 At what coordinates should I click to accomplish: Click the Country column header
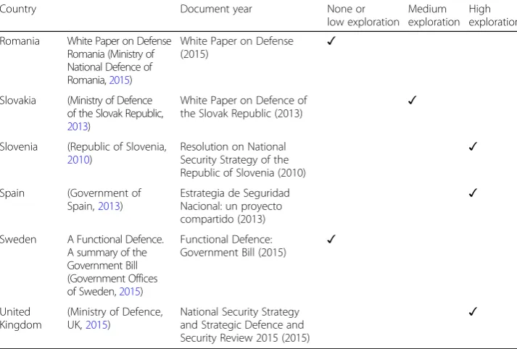[18, 9]
